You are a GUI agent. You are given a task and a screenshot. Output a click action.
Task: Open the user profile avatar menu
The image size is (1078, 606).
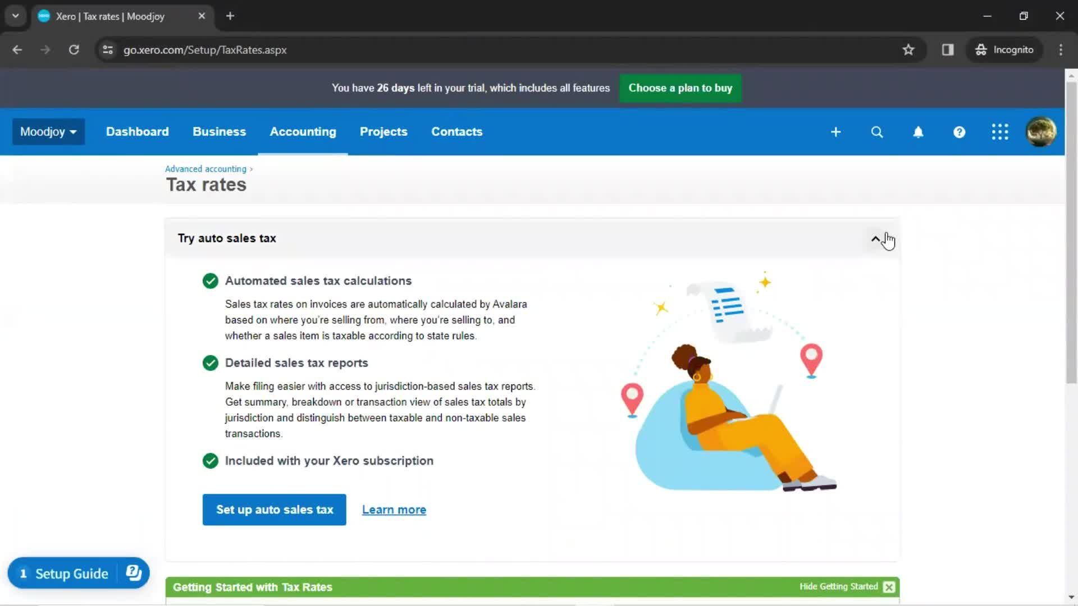point(1041,132)
